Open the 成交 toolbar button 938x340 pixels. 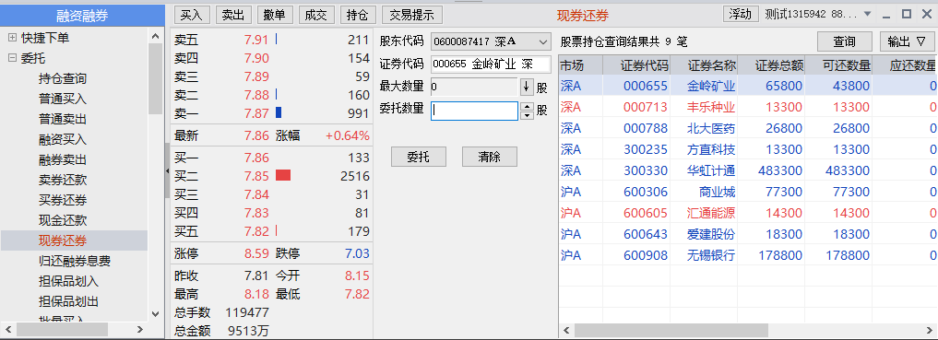(x=316, y=15)
